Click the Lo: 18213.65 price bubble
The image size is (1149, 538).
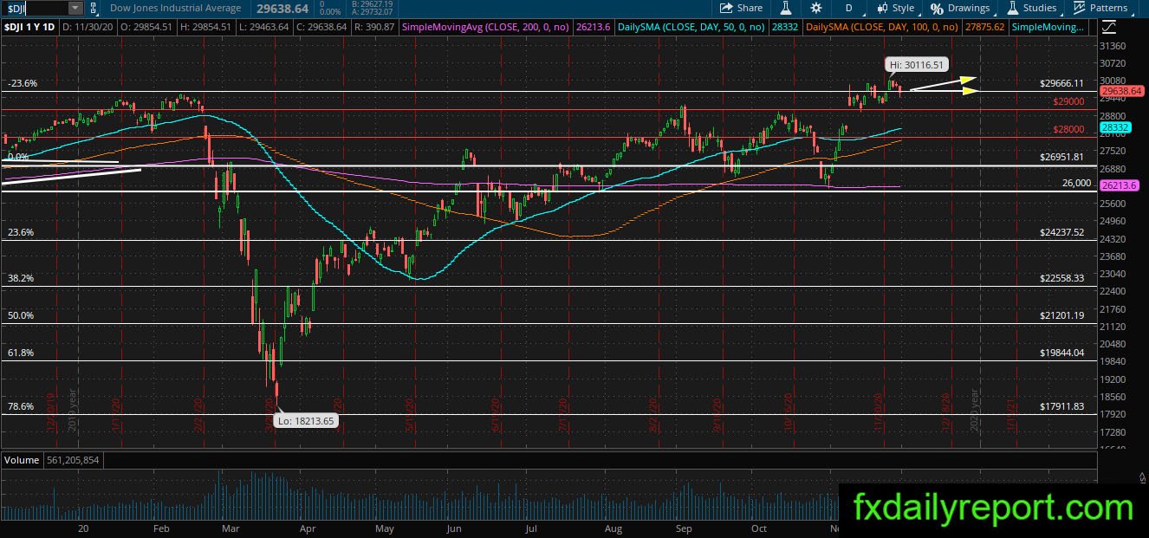click(x=306, y=420)
